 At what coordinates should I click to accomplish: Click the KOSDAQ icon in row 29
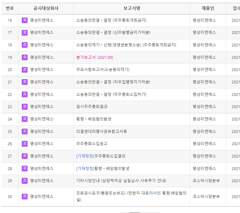click(x=24, y=181)
